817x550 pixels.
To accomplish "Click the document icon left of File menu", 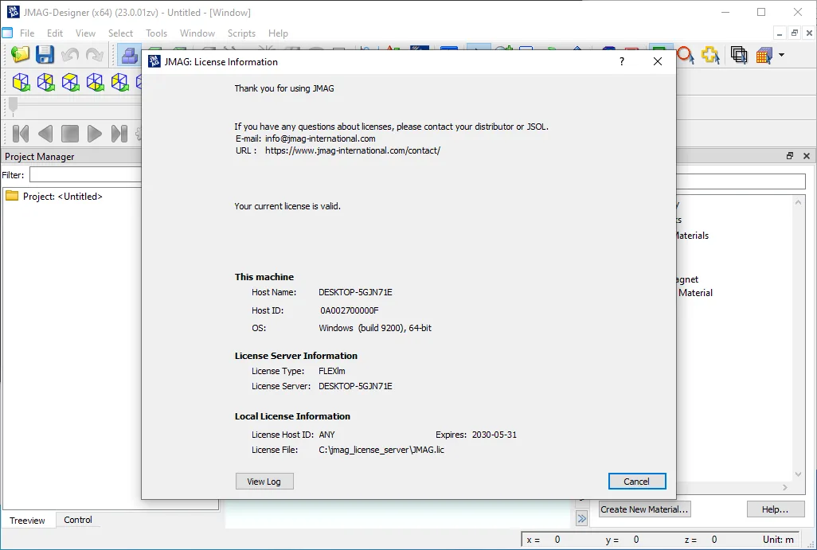I will (x=7, y=33).
